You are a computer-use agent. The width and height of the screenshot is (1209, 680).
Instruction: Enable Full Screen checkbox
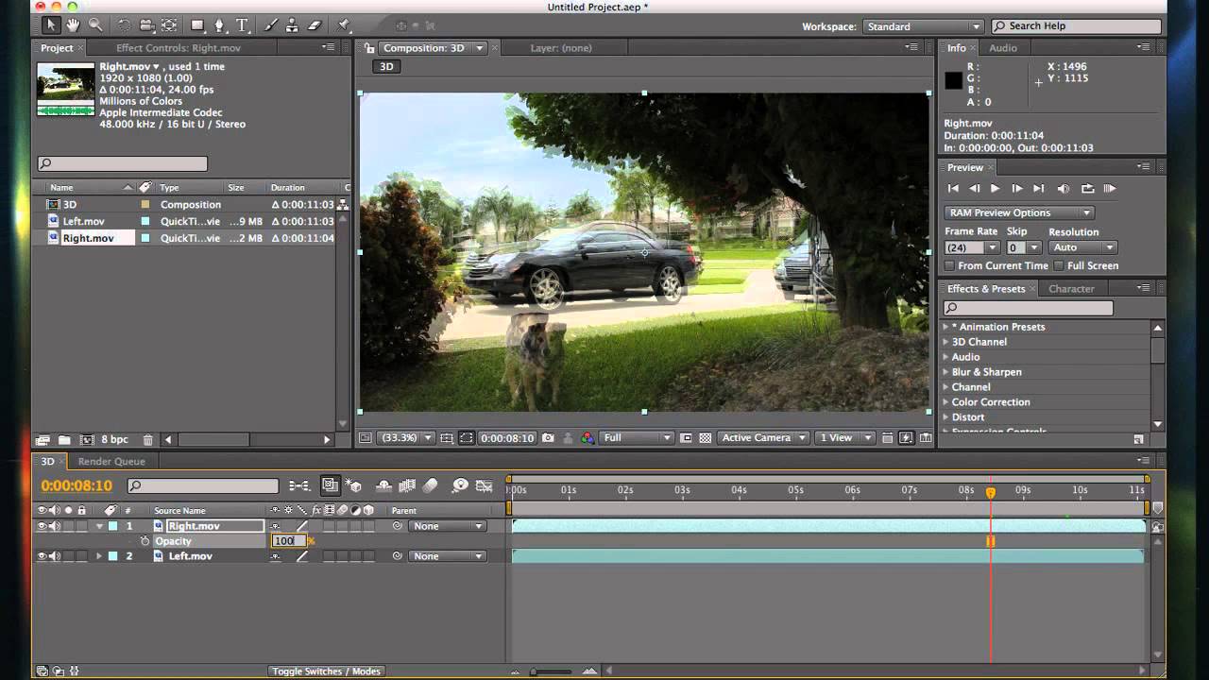1059,266
